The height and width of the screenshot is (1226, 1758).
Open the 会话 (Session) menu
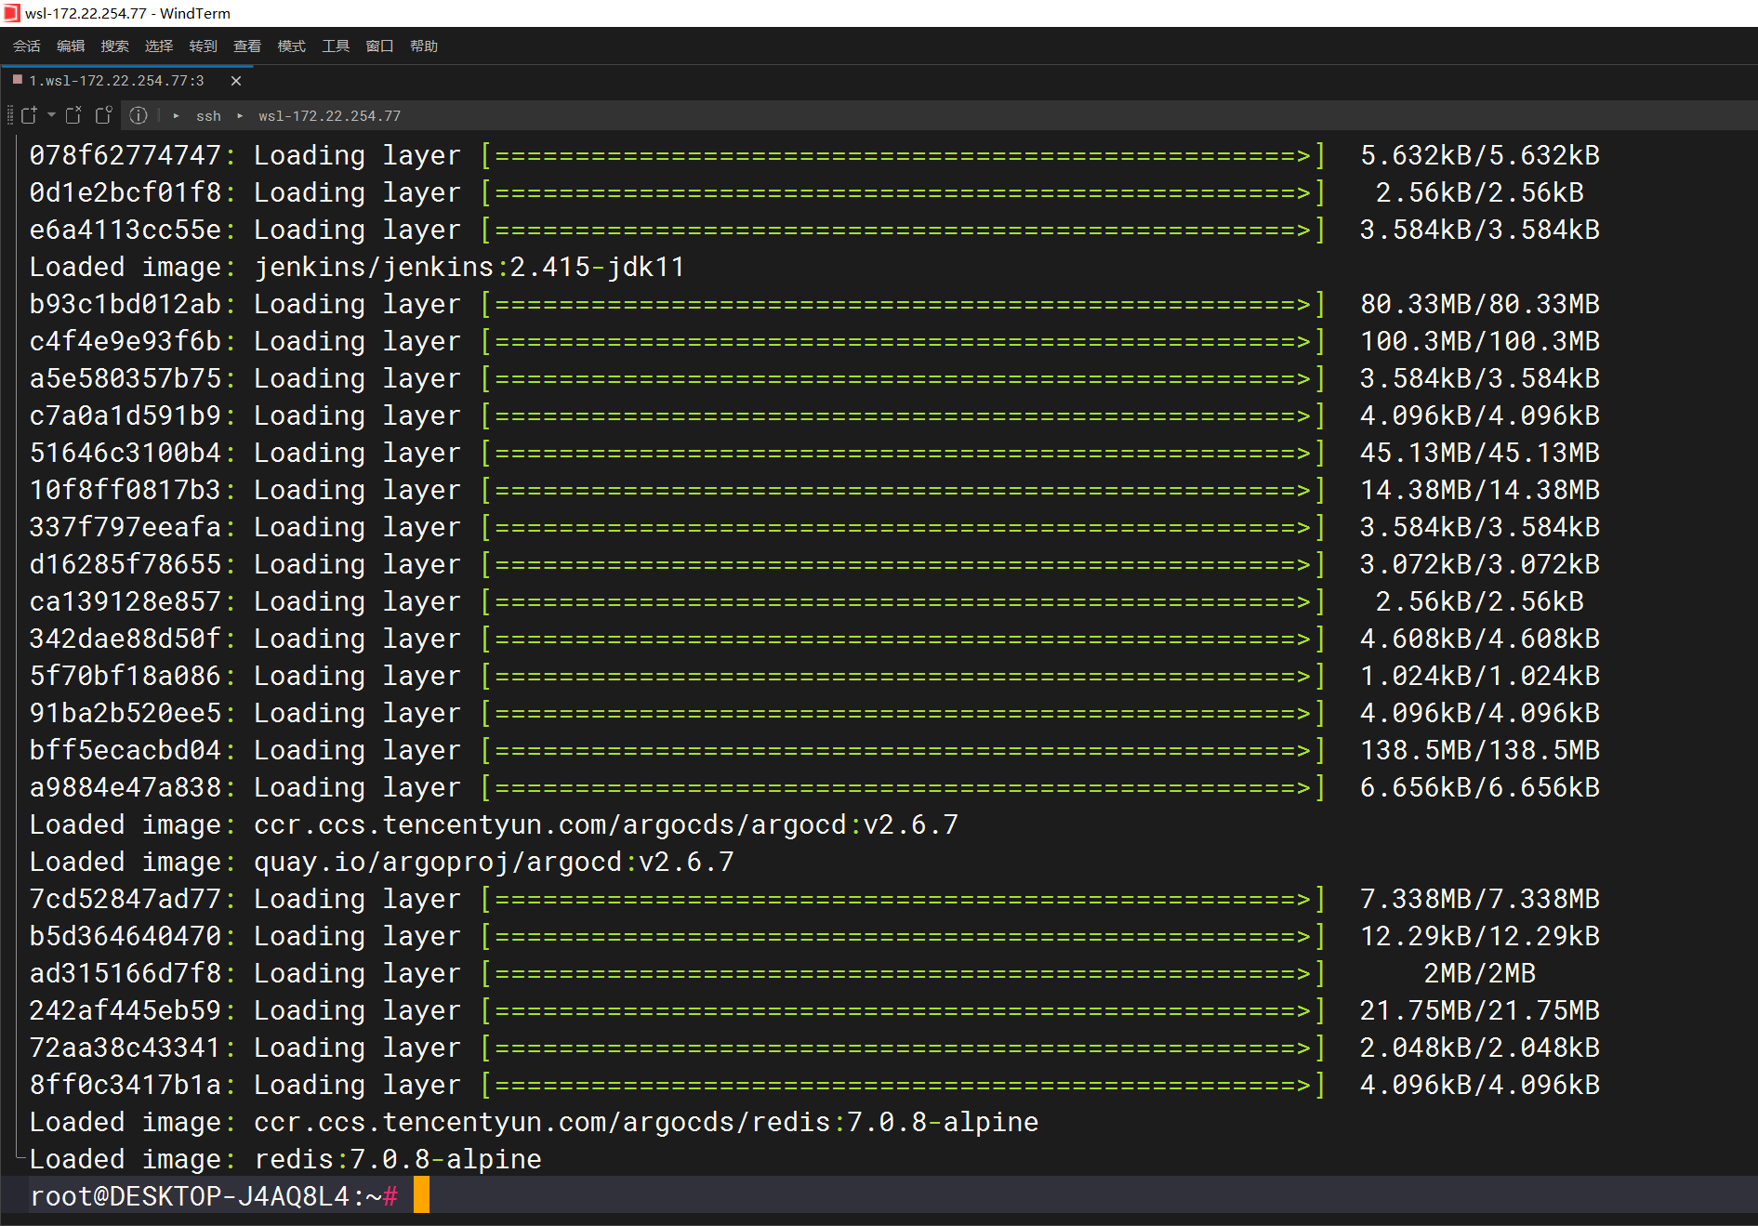(x=26, y=46)
